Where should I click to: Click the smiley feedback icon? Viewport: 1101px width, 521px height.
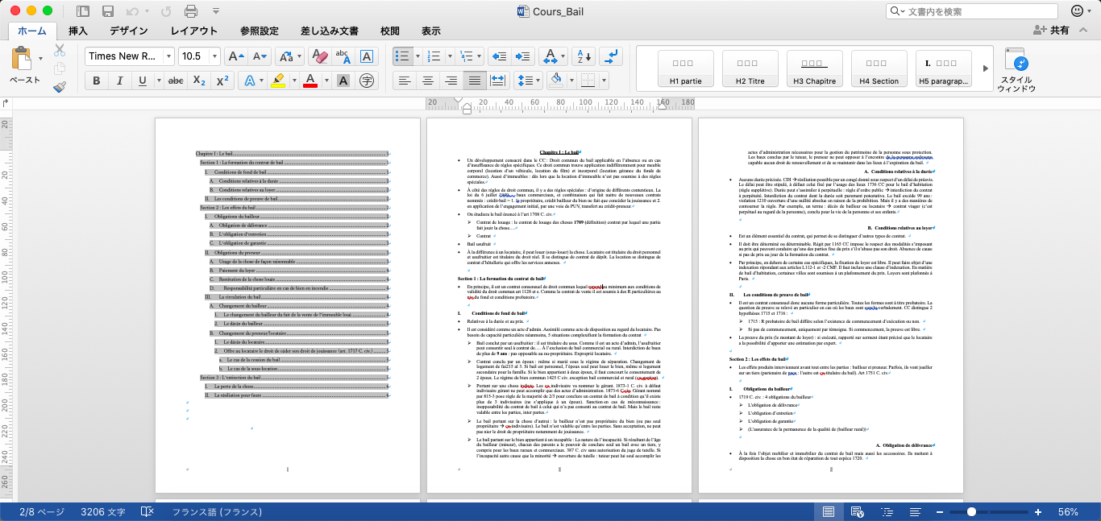(x=1078, y=11)
